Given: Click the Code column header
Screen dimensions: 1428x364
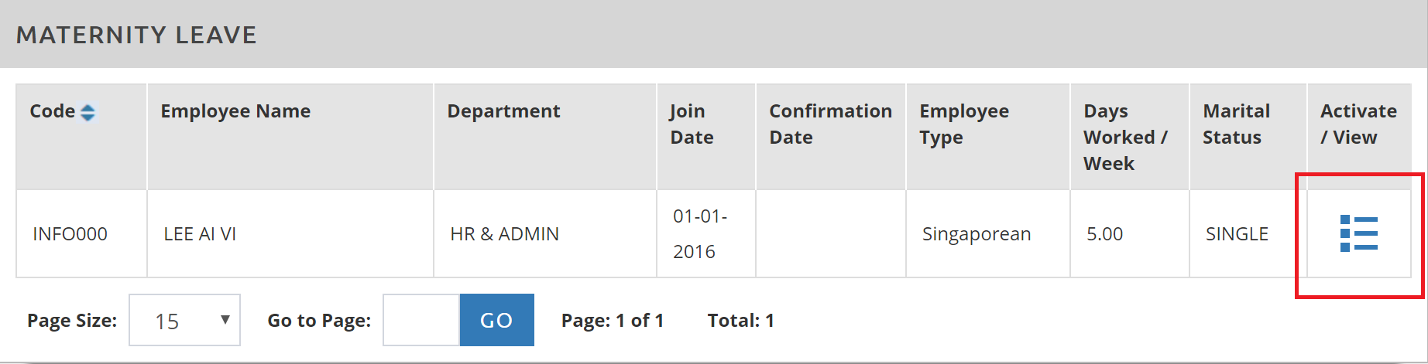Looking at the screenshot, I should 53,111.
